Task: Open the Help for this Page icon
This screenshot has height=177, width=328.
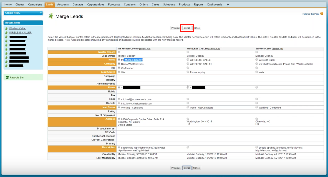Action: coord(322,14)
